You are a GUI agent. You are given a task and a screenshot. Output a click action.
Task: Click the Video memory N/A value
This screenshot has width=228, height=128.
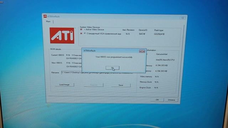[x=157, y=76]
